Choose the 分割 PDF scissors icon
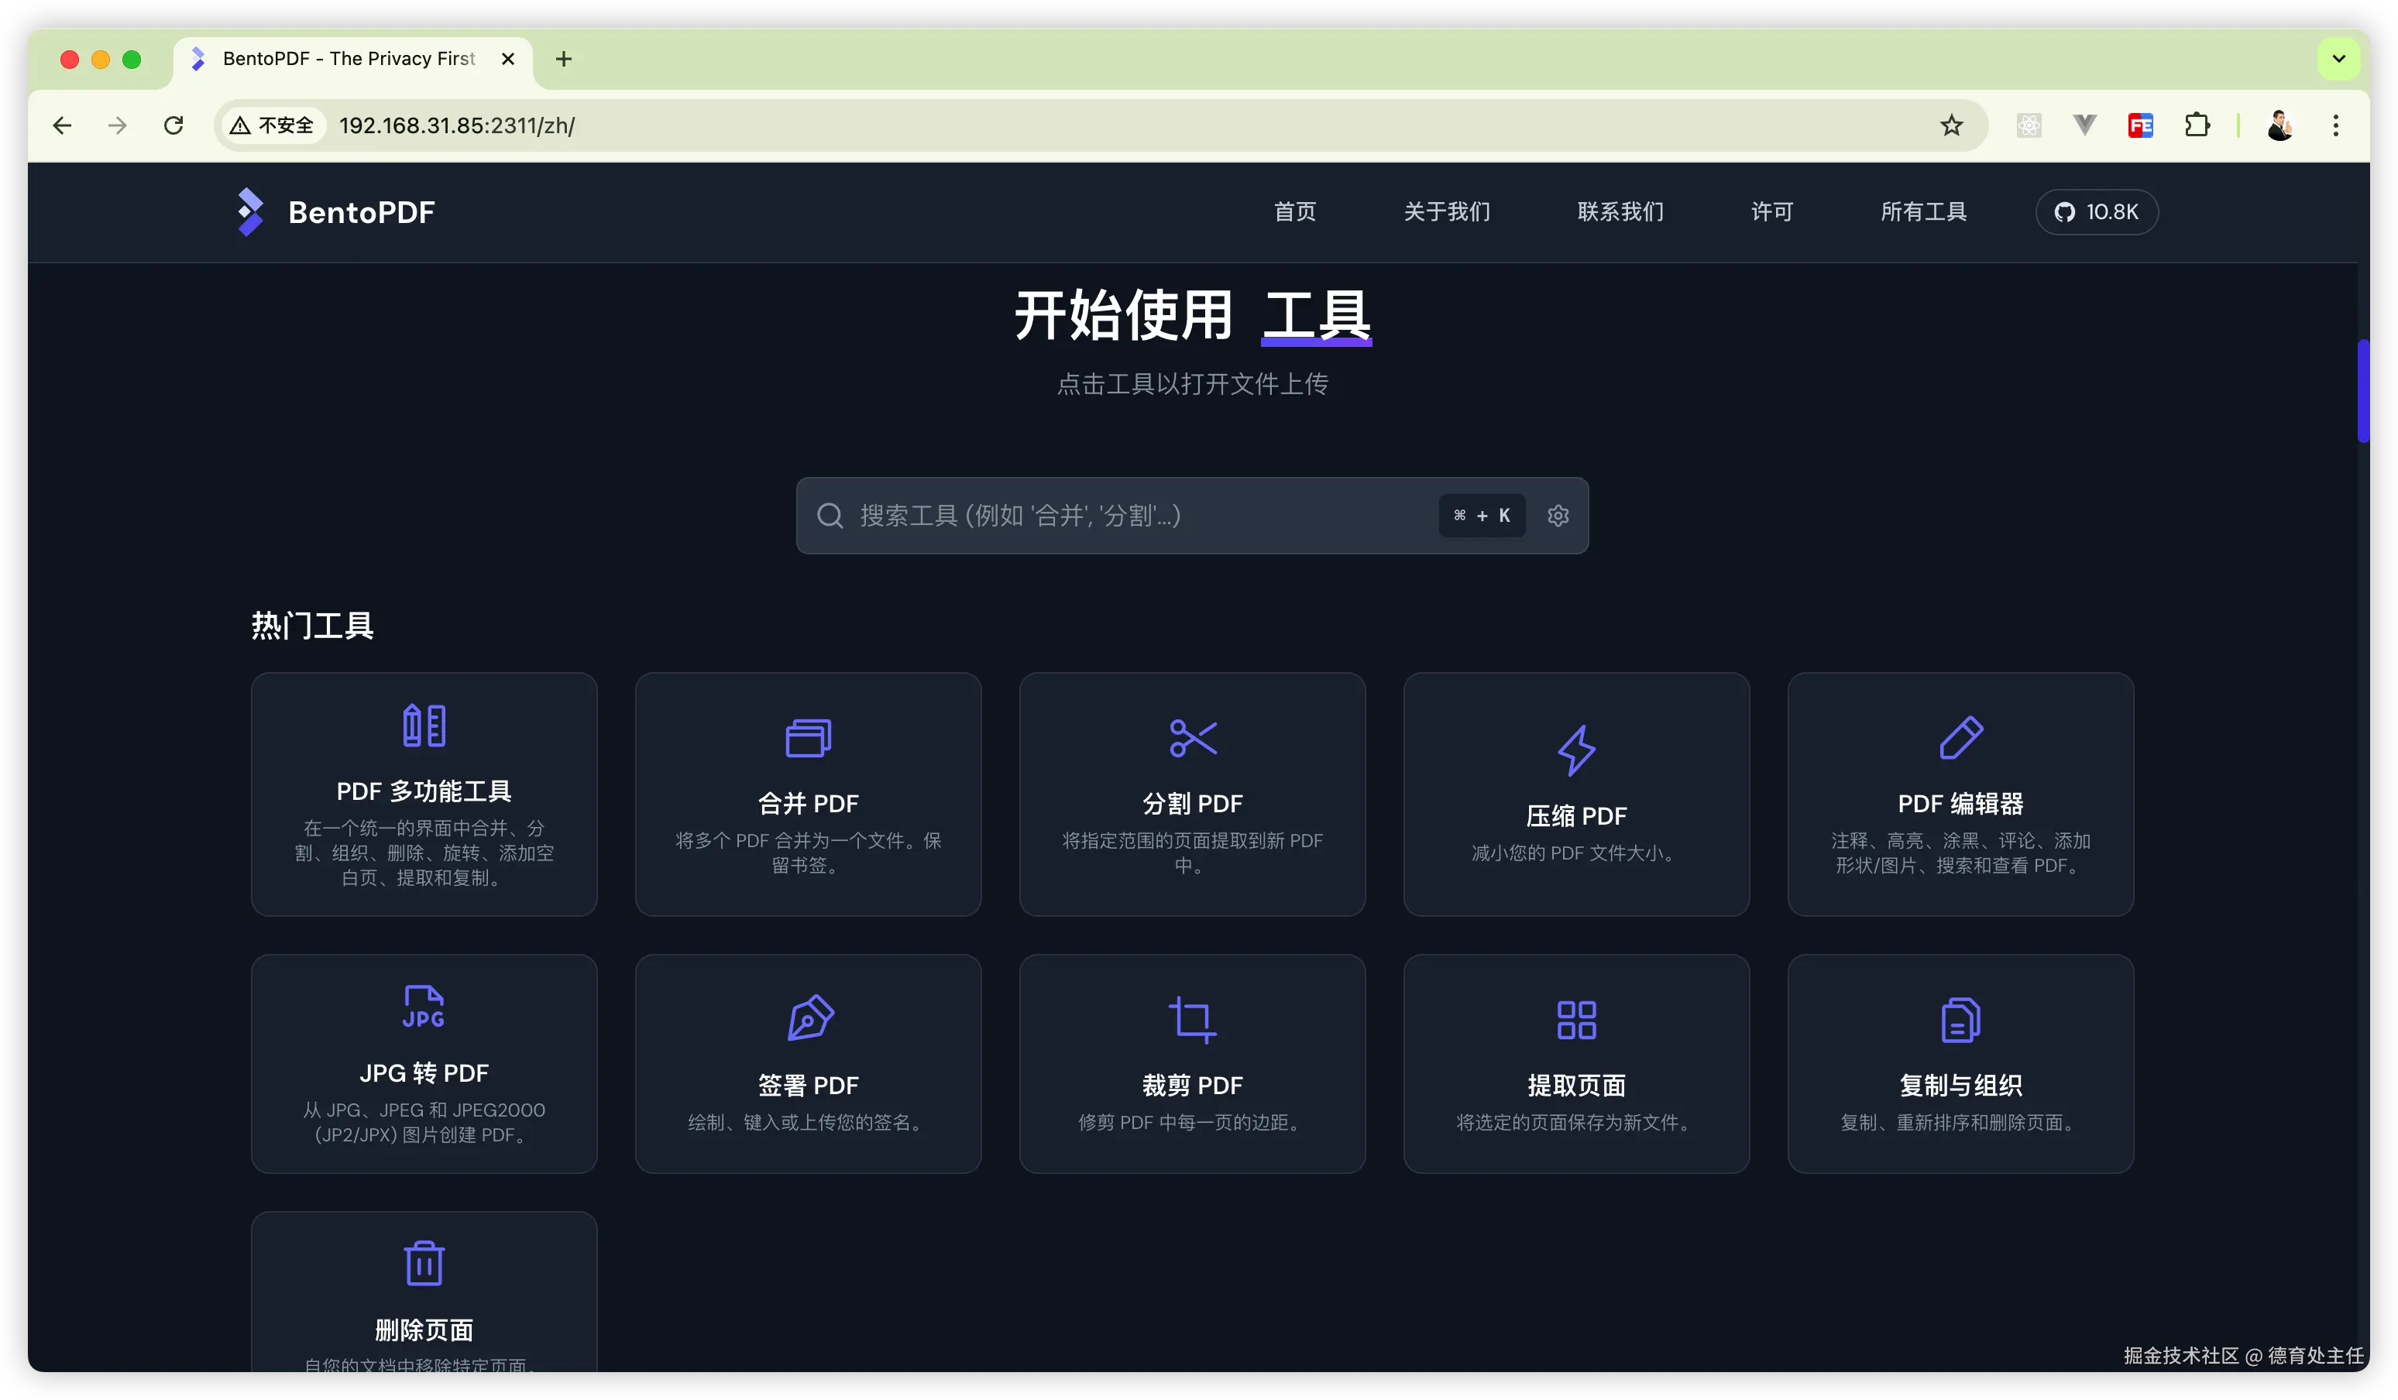This screenshot has width=2398, height=1400. coord(1192,738)
